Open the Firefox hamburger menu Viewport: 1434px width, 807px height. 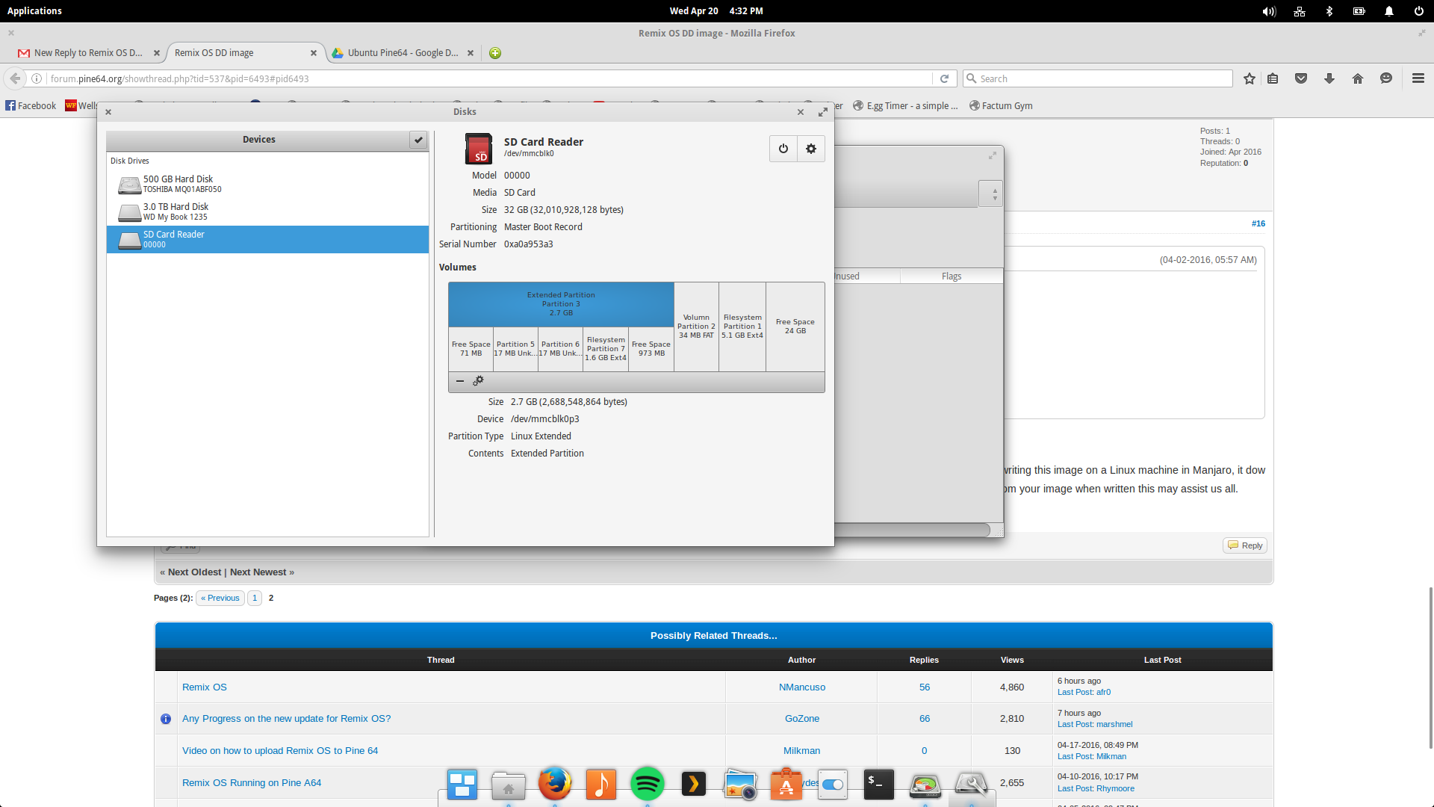1418,78
